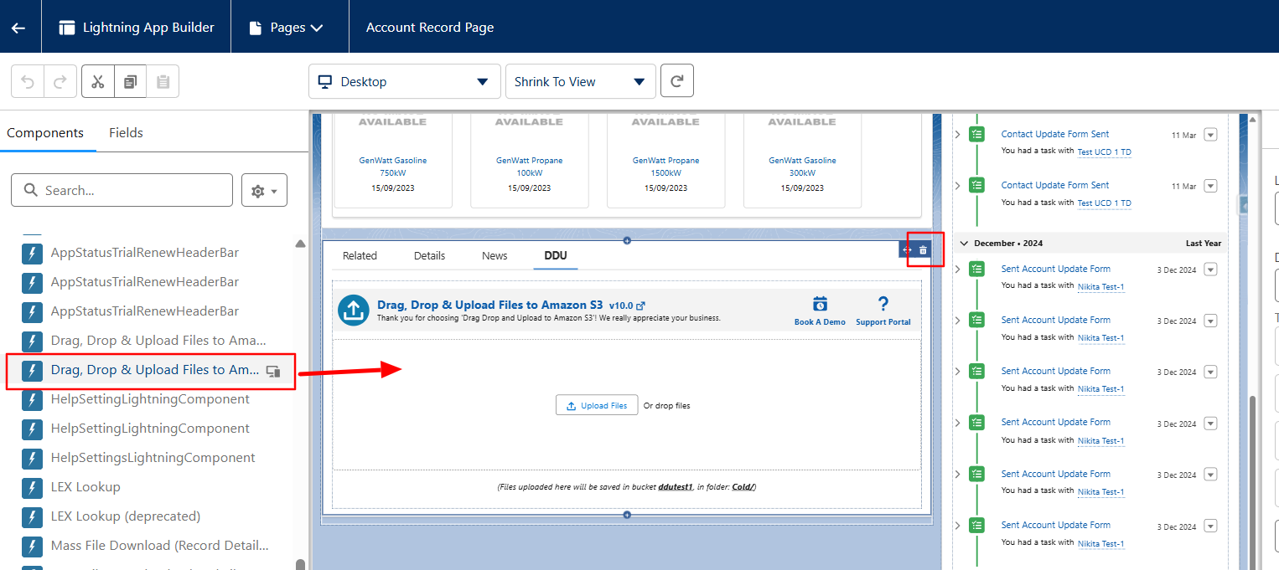The width and height of the screenshot is (1279, 570).
Task: Click the properties panel collapse handle
Action: [1243, 206]
